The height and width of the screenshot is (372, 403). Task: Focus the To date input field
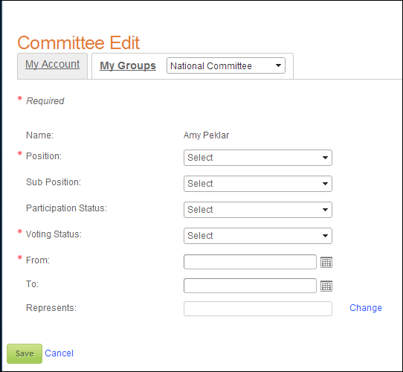tap(250, 286)
